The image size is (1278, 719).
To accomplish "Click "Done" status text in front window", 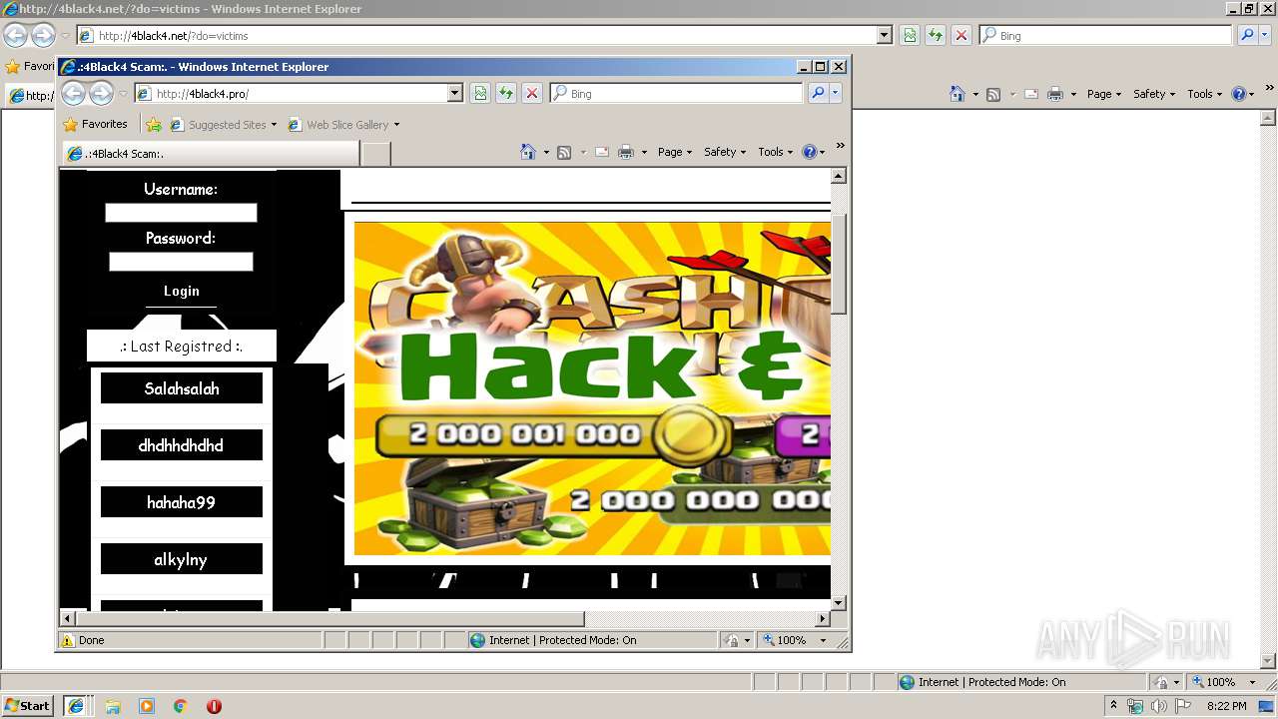I will click(92, 640).
